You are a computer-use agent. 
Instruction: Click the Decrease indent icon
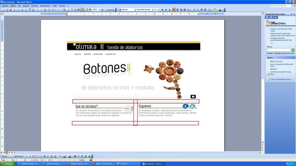(x=202, y=10)
